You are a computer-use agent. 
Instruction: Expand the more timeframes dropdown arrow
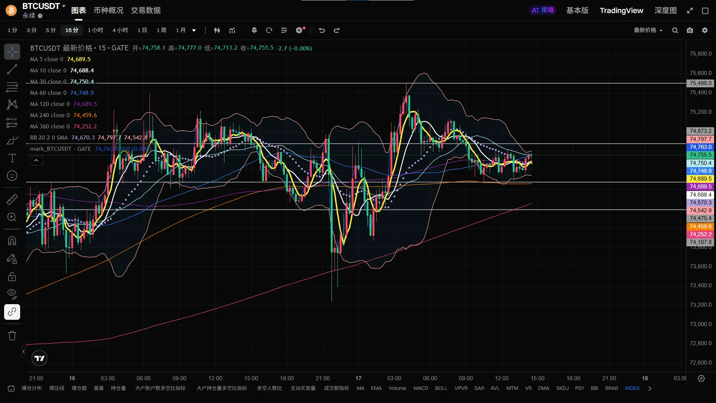point(194,30)
